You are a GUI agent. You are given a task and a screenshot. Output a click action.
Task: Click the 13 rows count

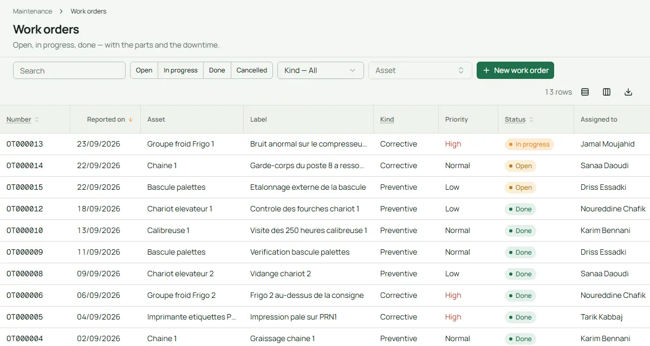pos(558,92)
